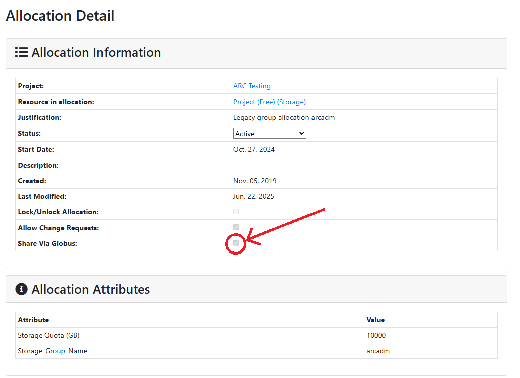
Task: Click the list icon beside Allocation Information
Action: [x=21, y=53]
